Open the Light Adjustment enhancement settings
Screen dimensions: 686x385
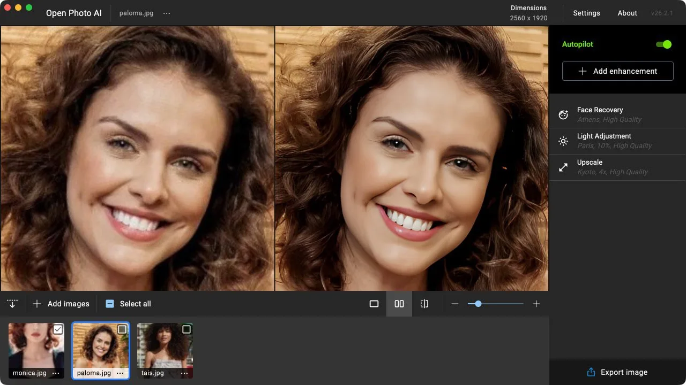coord(617,141)
